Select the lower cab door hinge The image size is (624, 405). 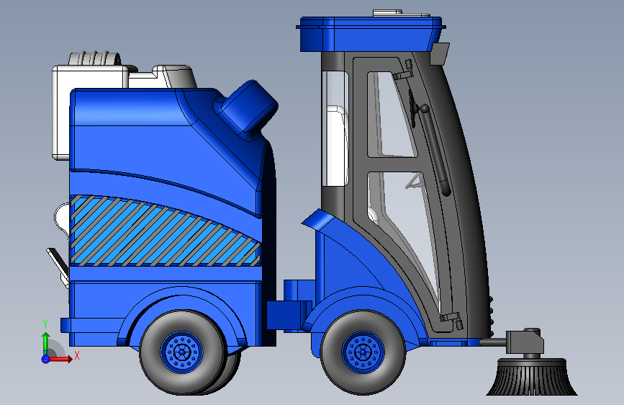(452, 320)
